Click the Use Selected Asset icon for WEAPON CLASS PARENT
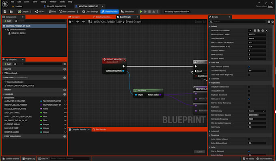This screenshot has width=276, height=161. (x=255, y=30)
